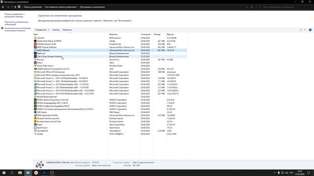
Task: Sort by the Установлено column header
Action: (146, 34)
